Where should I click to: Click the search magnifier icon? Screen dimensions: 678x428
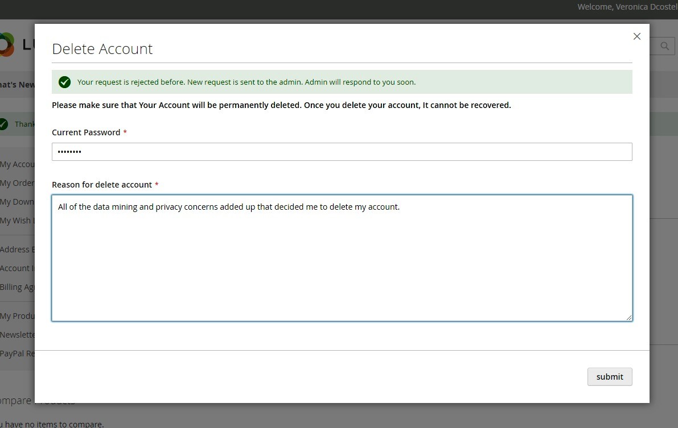[x=664, y=46]
